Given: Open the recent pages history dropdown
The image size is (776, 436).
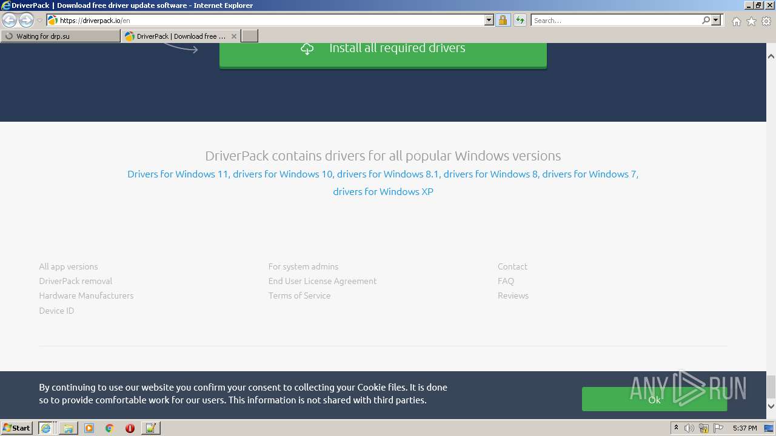Looking at the screenshot, I should 39,21.
